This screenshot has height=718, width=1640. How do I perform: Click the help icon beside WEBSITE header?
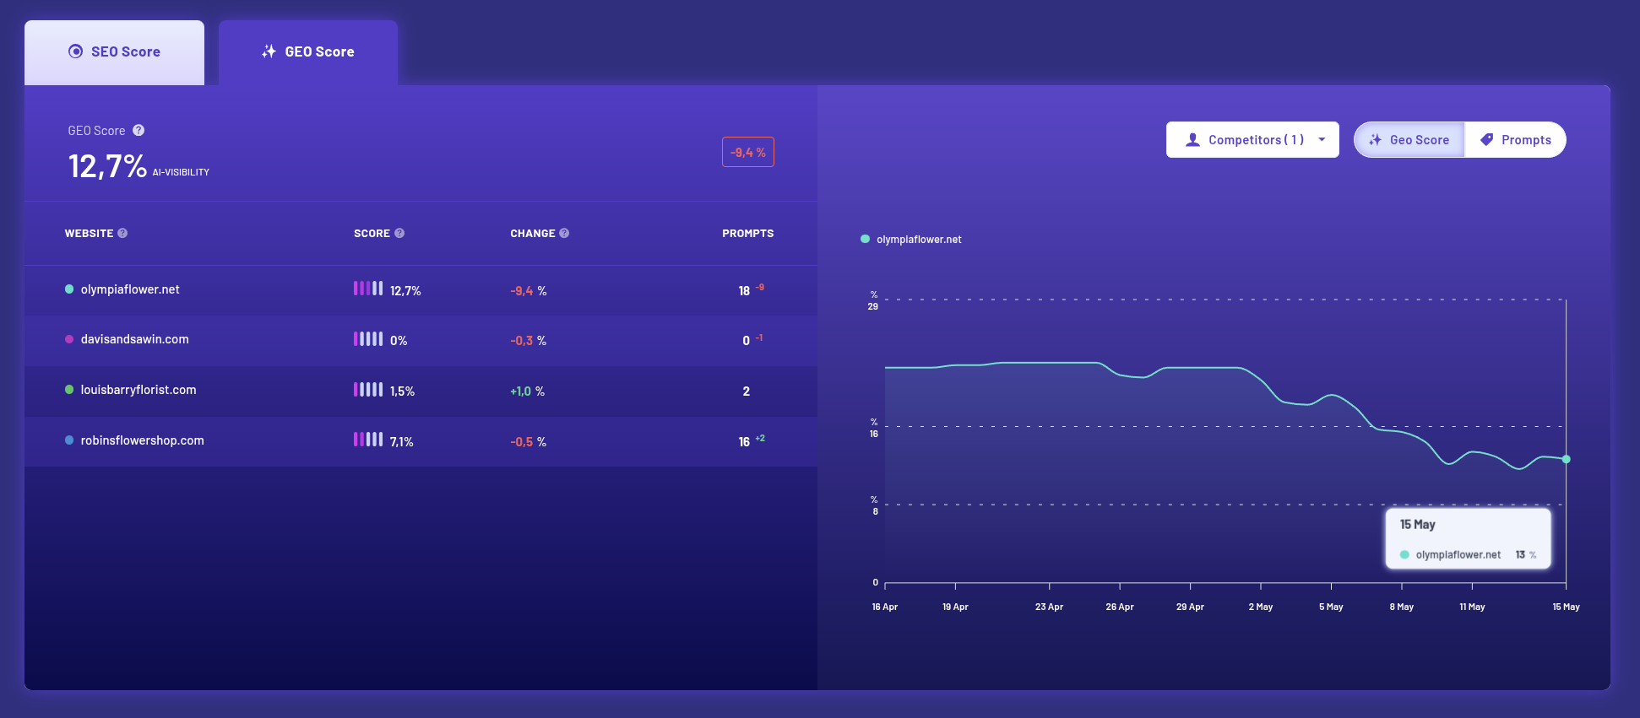pos(122,233)
